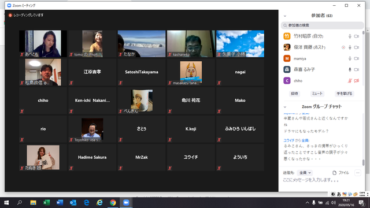This screenshot has width=370, height=208.
Task: Select the たなか video tile
Action: click(142, 44)
